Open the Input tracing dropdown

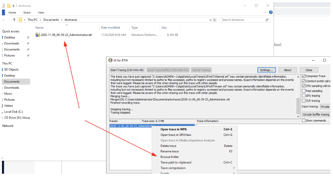click(x=325, y=107)
